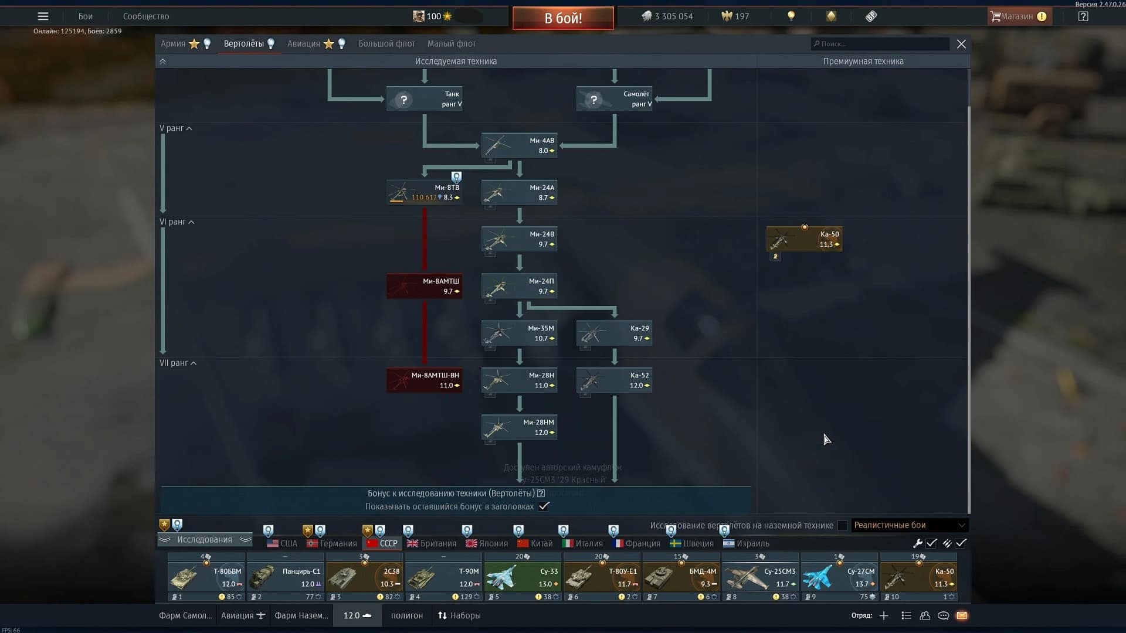Enable helicopter research on ground vehicles checkbox
Image resolution: width=1126 pixels, height=633 pixels.
pyautogui.click(x=842, y=525)
